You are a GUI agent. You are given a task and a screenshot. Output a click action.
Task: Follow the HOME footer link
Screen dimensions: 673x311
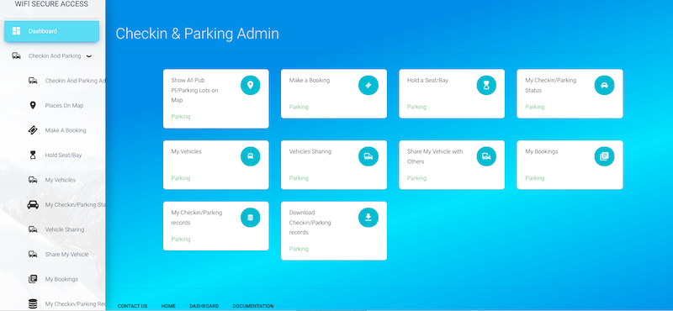[x=168, y=306]
